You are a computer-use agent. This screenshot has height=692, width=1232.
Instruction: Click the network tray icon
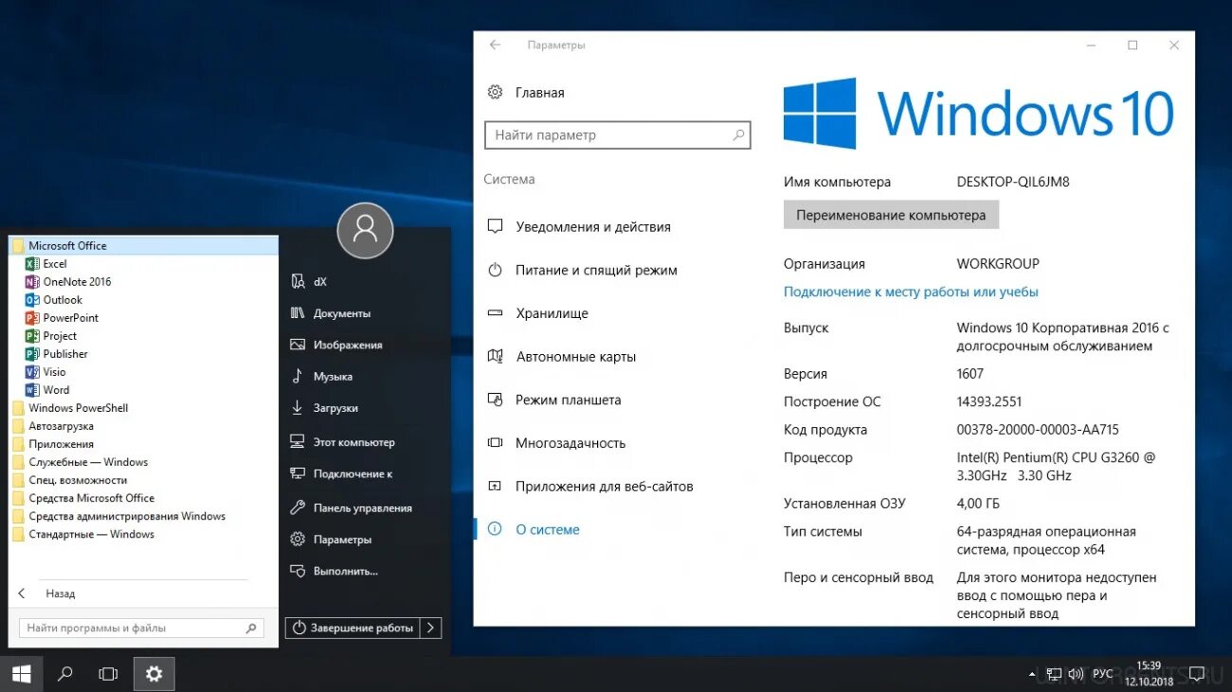tap(1053, 675)
